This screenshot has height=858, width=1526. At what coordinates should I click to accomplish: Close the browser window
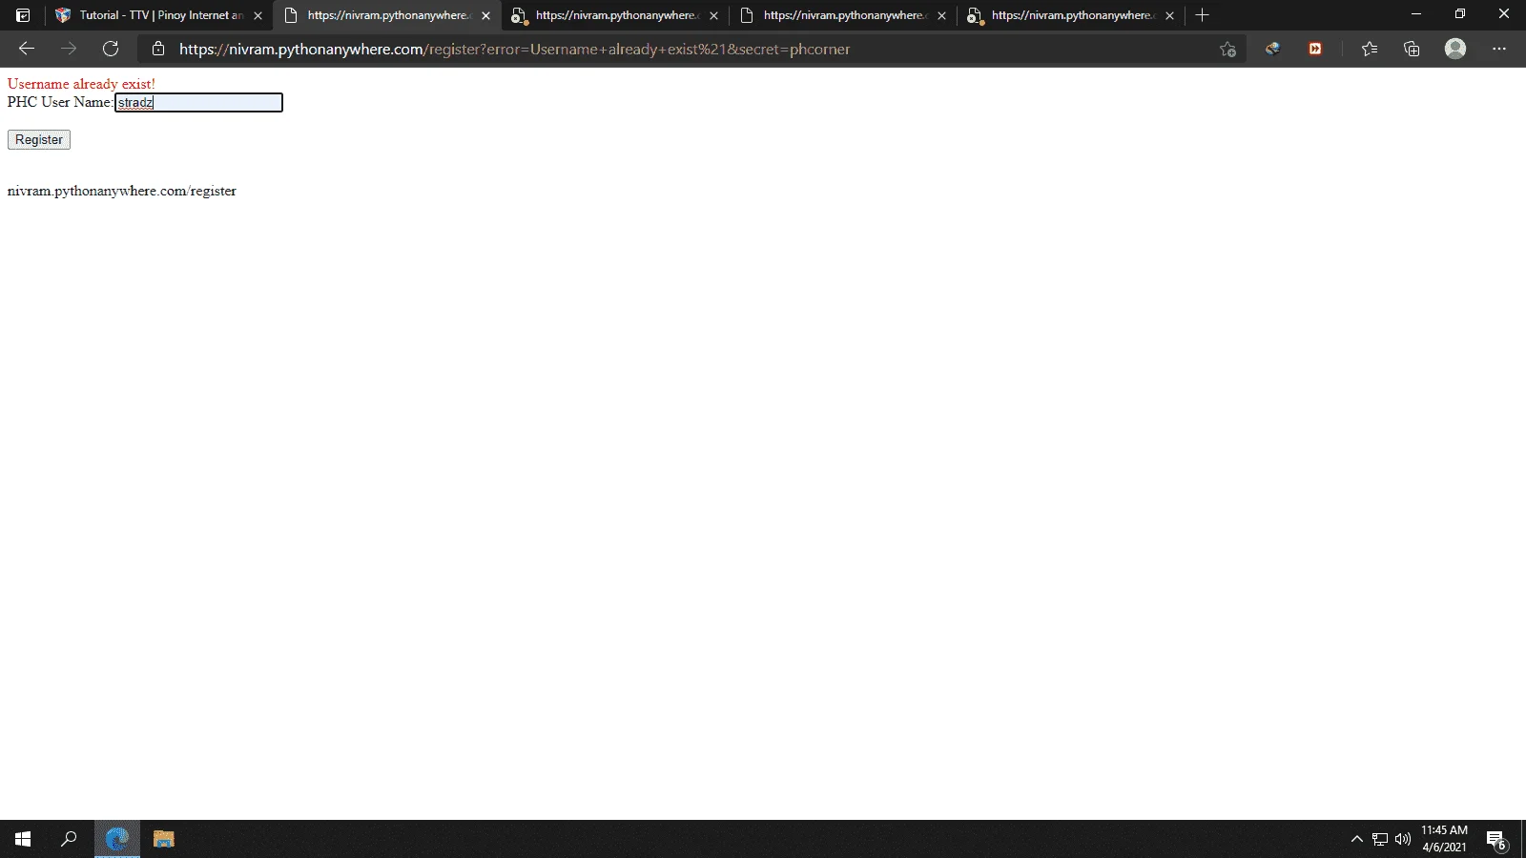(x=1504, y=14)
